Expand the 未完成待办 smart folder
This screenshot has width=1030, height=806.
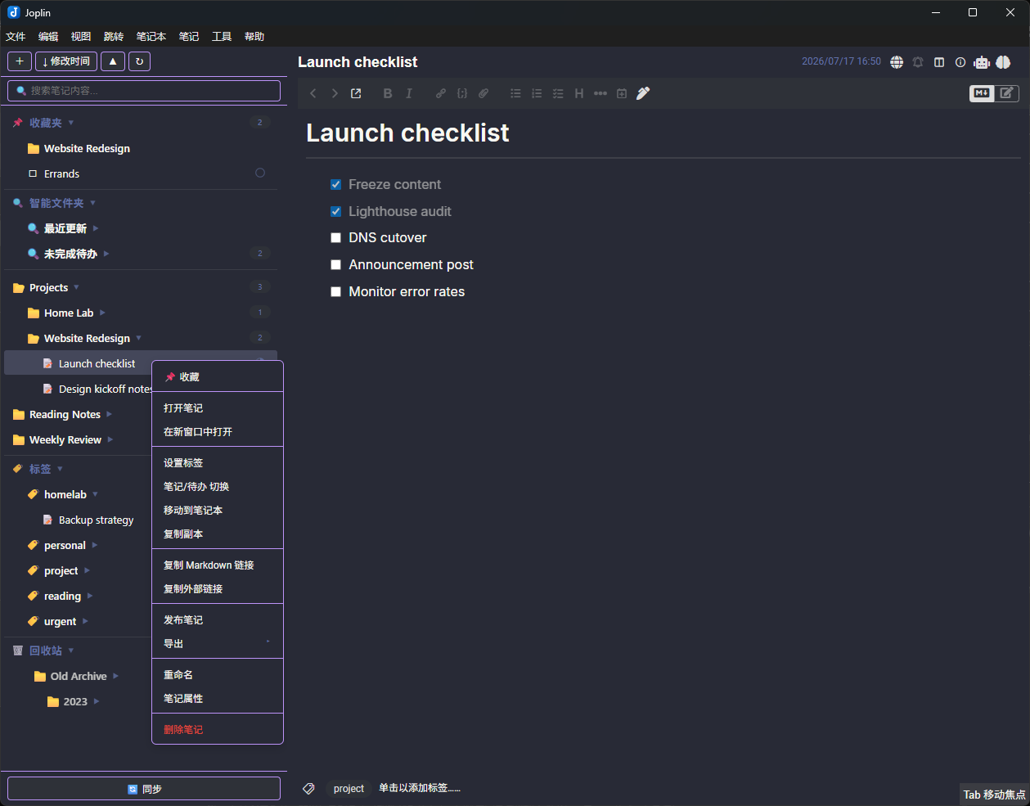click(x=106, y=254)
